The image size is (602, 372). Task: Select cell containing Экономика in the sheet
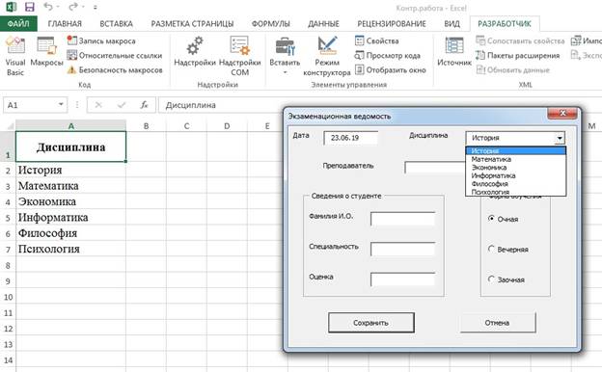(x=70, y=201)
